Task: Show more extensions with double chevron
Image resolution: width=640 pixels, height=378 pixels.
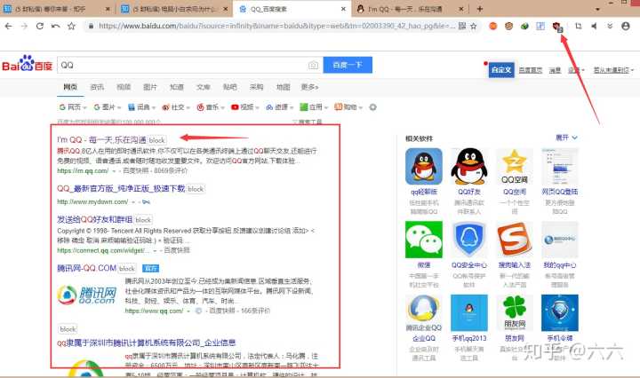Action: [x=610, y=26]
